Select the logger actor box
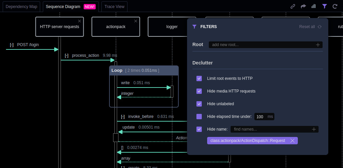This screenshot has width=343, height=168. coord(172,27)
